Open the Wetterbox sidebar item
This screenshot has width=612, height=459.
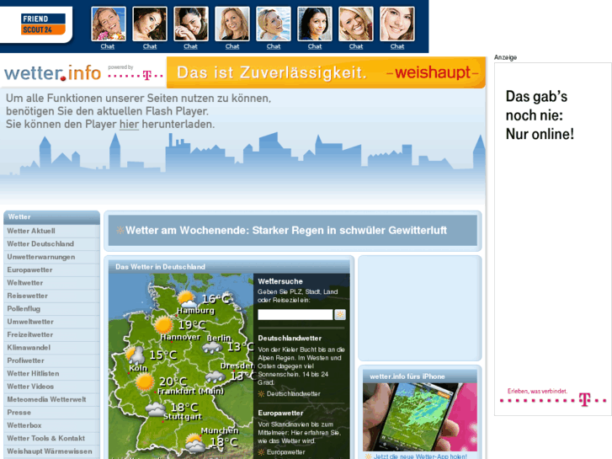pos(51,425)
